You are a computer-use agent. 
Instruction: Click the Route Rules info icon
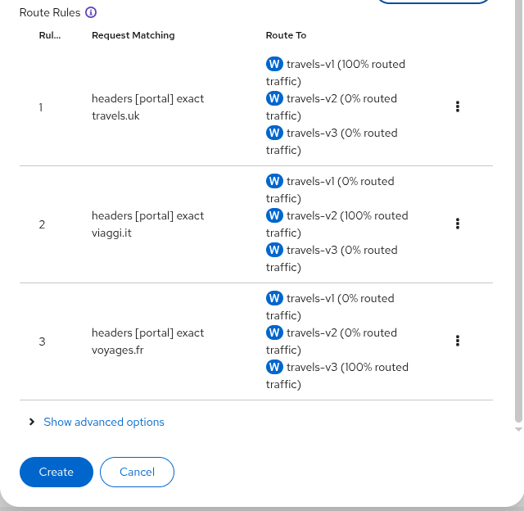coord(91,12)
